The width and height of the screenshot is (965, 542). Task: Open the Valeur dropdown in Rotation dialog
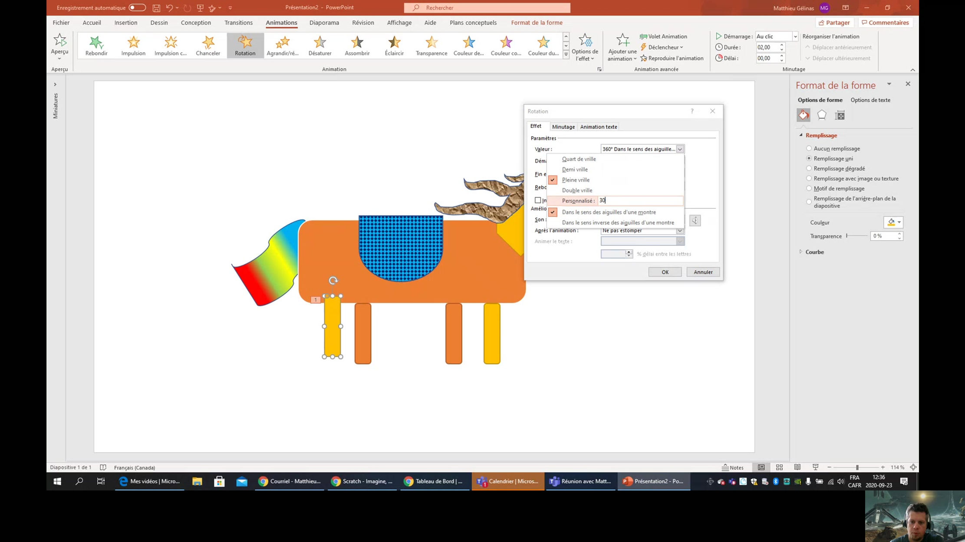tap(680, 149)
